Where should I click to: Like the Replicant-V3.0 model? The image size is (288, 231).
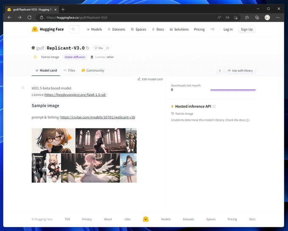[x=99, y=48]
